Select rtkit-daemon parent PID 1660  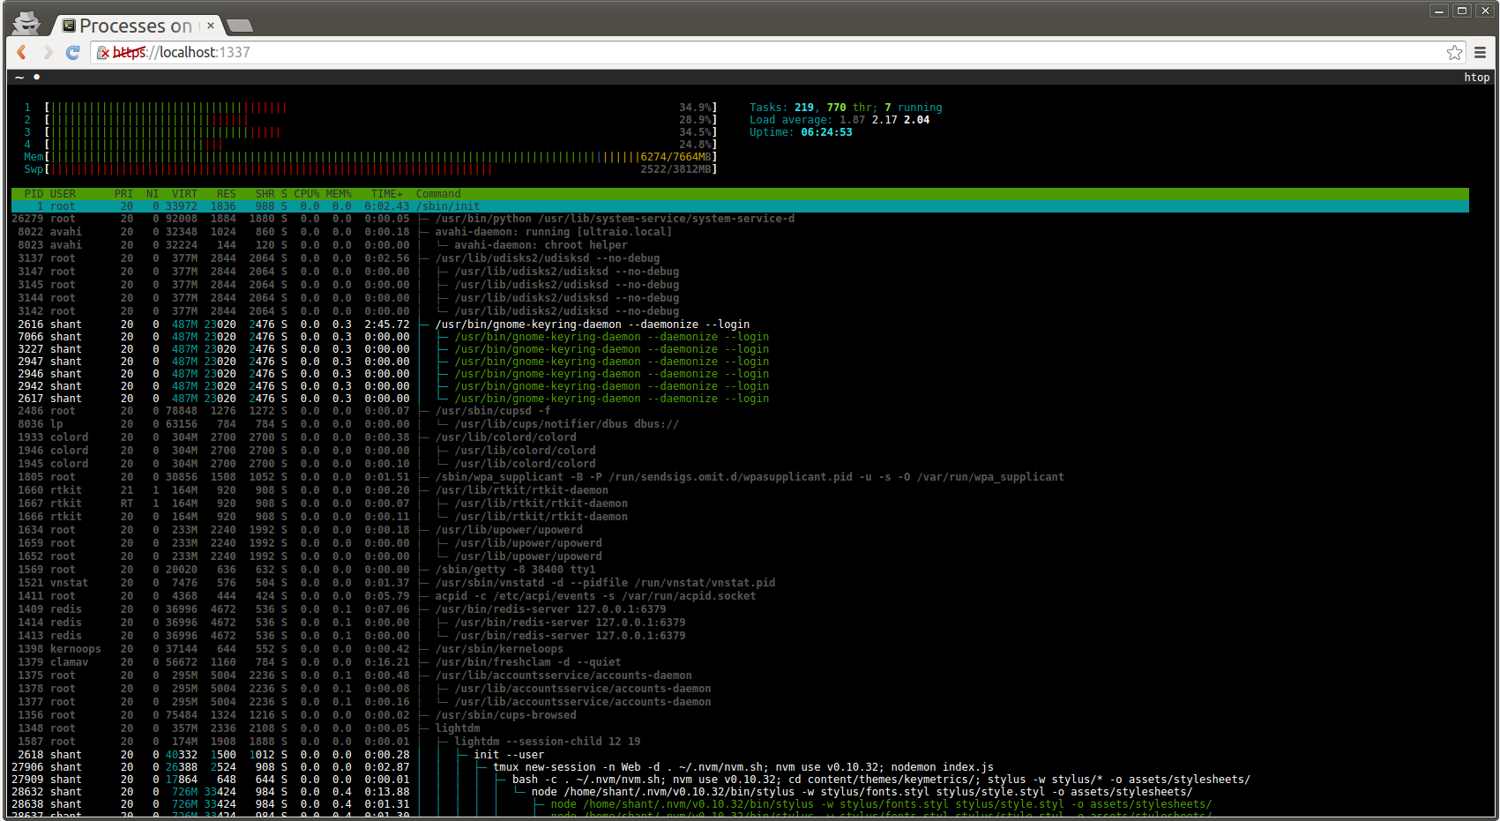coord(740,490)
